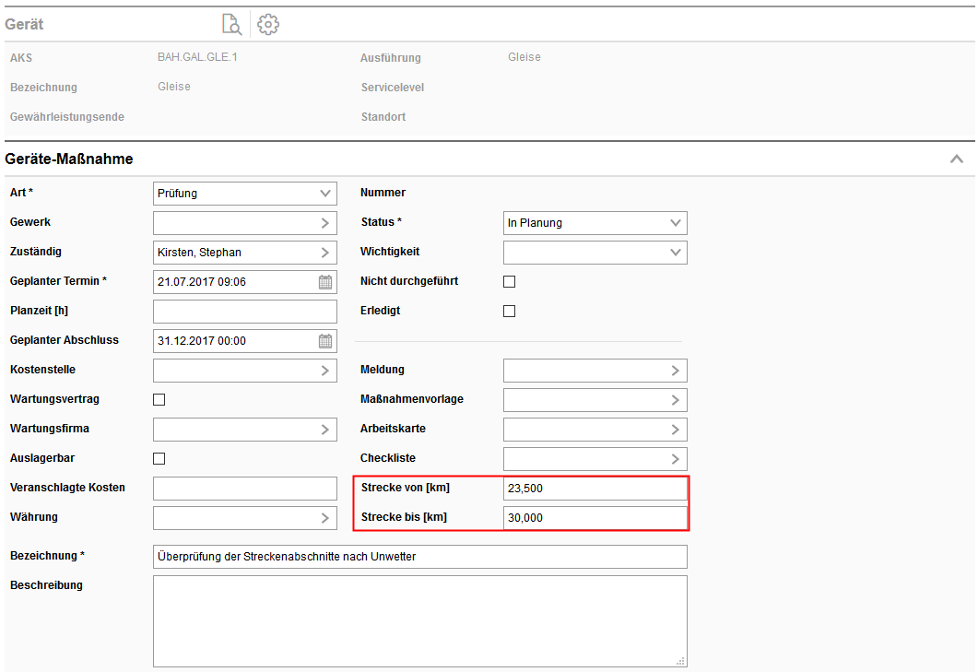The width and height of the screenshot is (978, 672).
Task: Click the Gewerk lookup arrow
Action: pyautogui.click(x=325, y=223)
